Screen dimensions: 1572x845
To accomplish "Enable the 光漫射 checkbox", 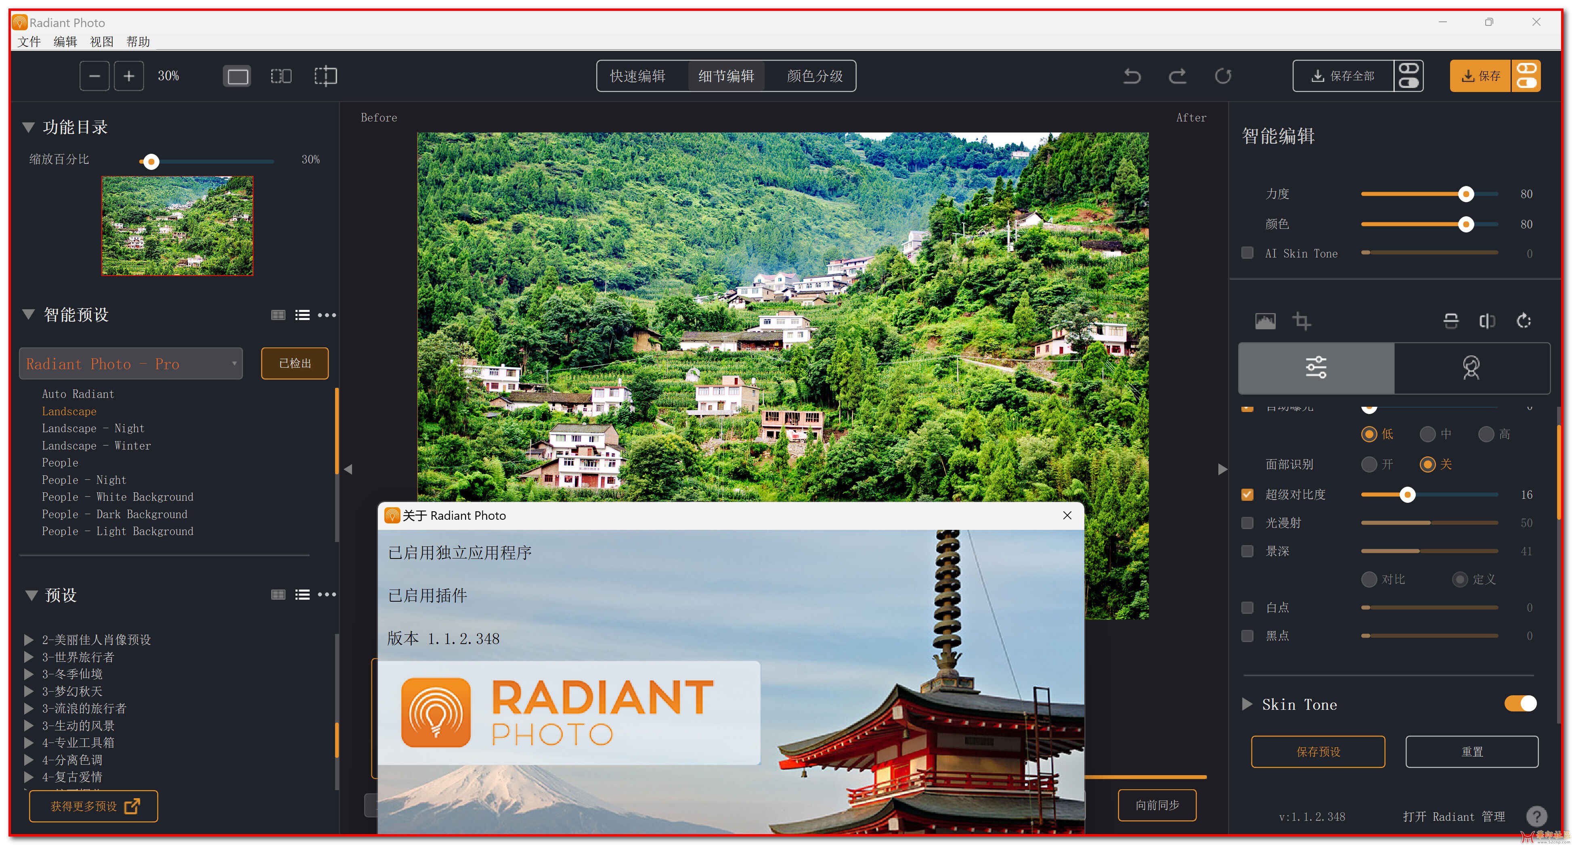I will [1247, 523].
